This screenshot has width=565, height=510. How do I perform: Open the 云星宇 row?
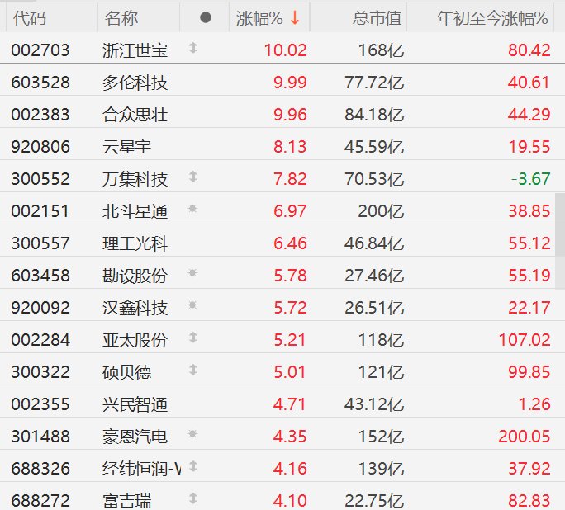[126, 147]
